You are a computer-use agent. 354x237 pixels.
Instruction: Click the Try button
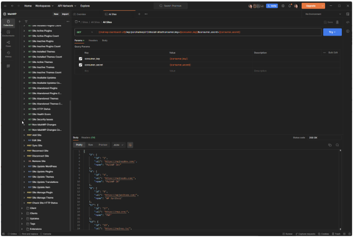click(x=332, y=32)
